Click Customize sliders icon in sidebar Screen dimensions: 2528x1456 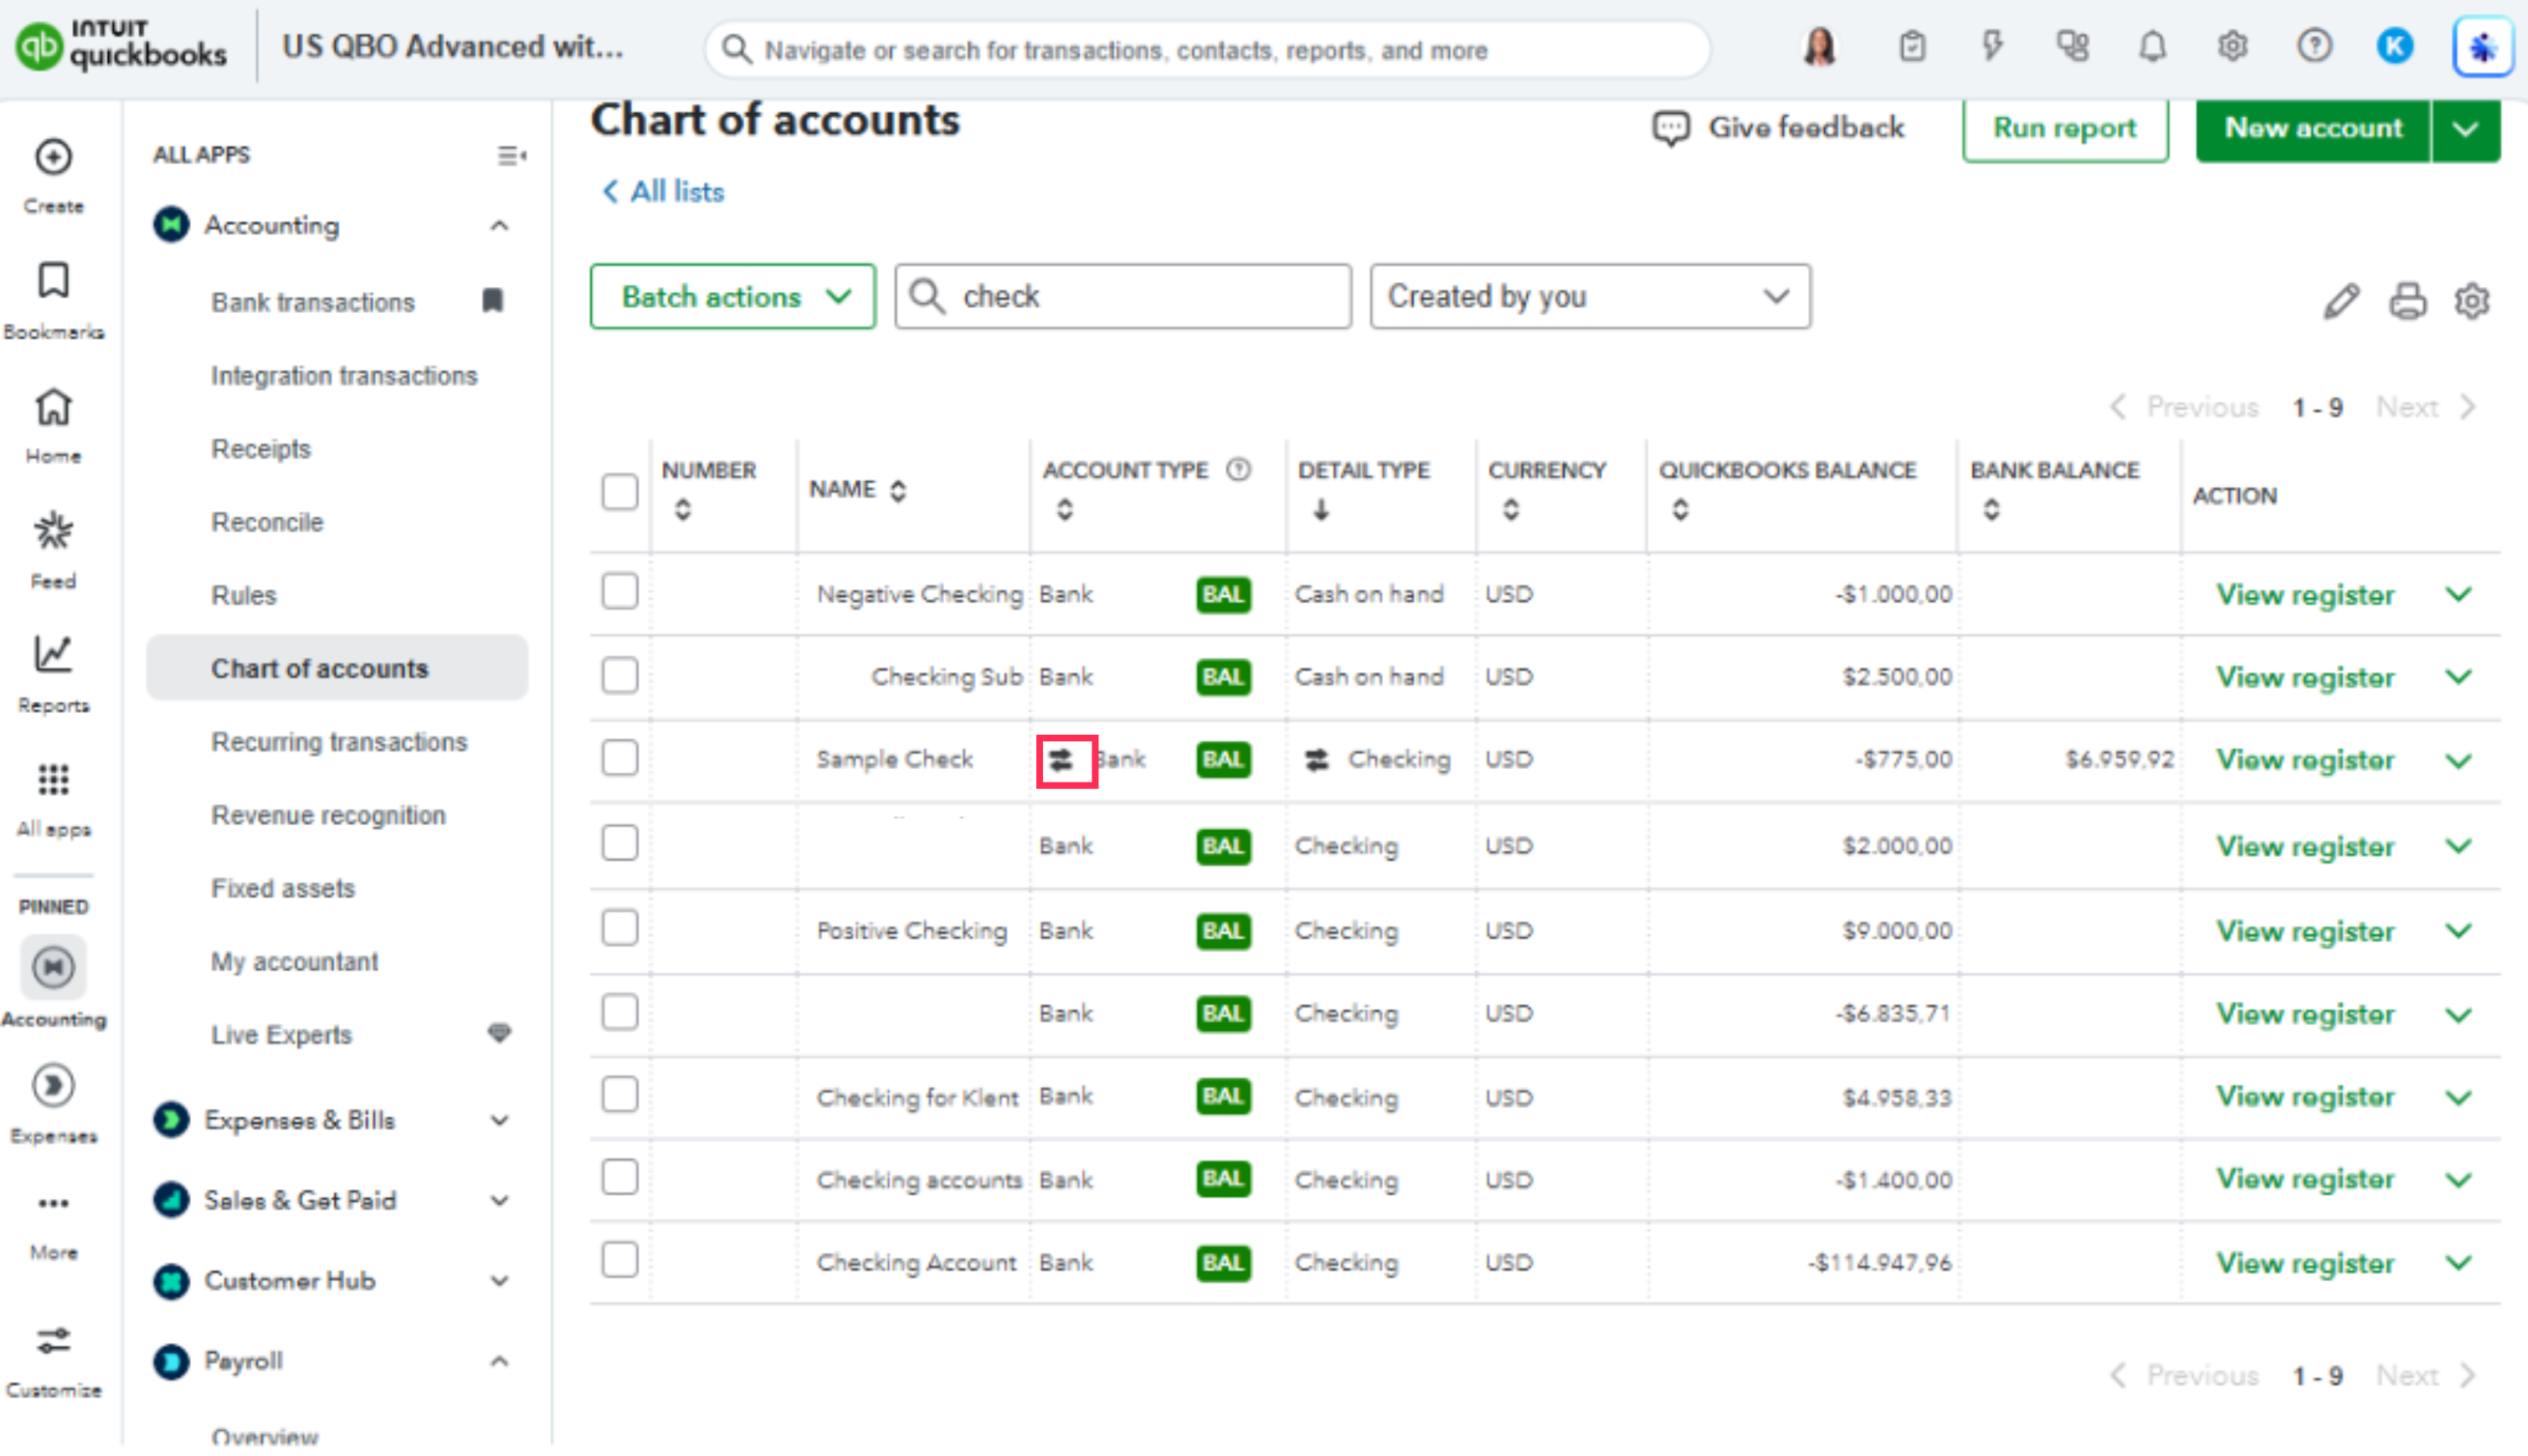[53, 1341]
